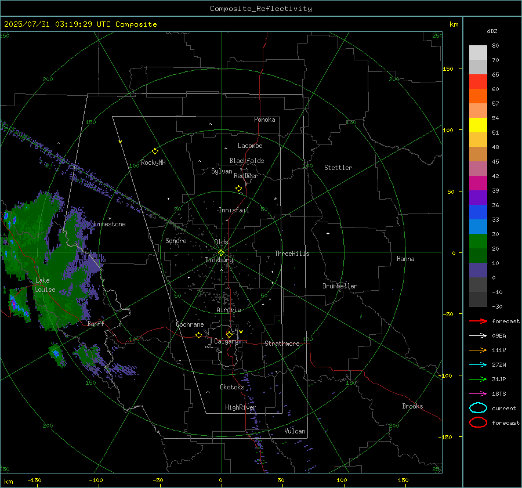This screenshot has width=522, height=488.
Task: Pick the light-blue 30-33 dBZ legend swatch
Action: tap(478, 227)
